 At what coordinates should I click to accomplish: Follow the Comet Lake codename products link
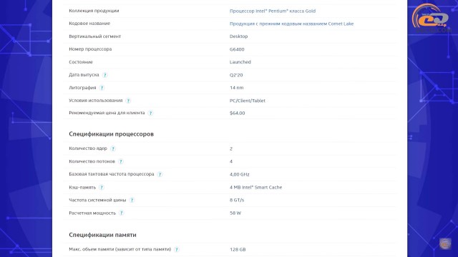click(x=291, y=24)
